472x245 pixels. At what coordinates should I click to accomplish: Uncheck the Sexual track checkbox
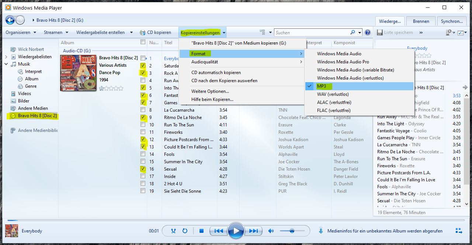click(143, 169)
